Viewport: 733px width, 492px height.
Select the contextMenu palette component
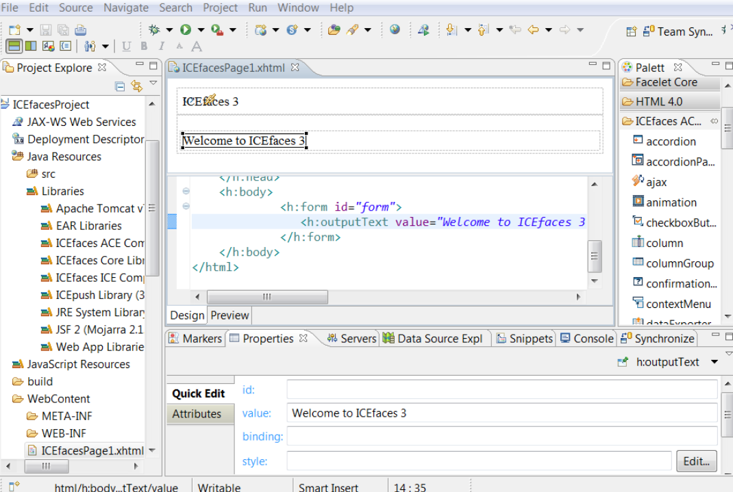tap(671, 304)
